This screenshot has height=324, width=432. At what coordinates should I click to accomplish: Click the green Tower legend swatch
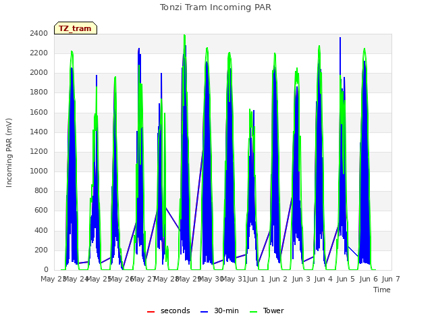click(253, 312)
